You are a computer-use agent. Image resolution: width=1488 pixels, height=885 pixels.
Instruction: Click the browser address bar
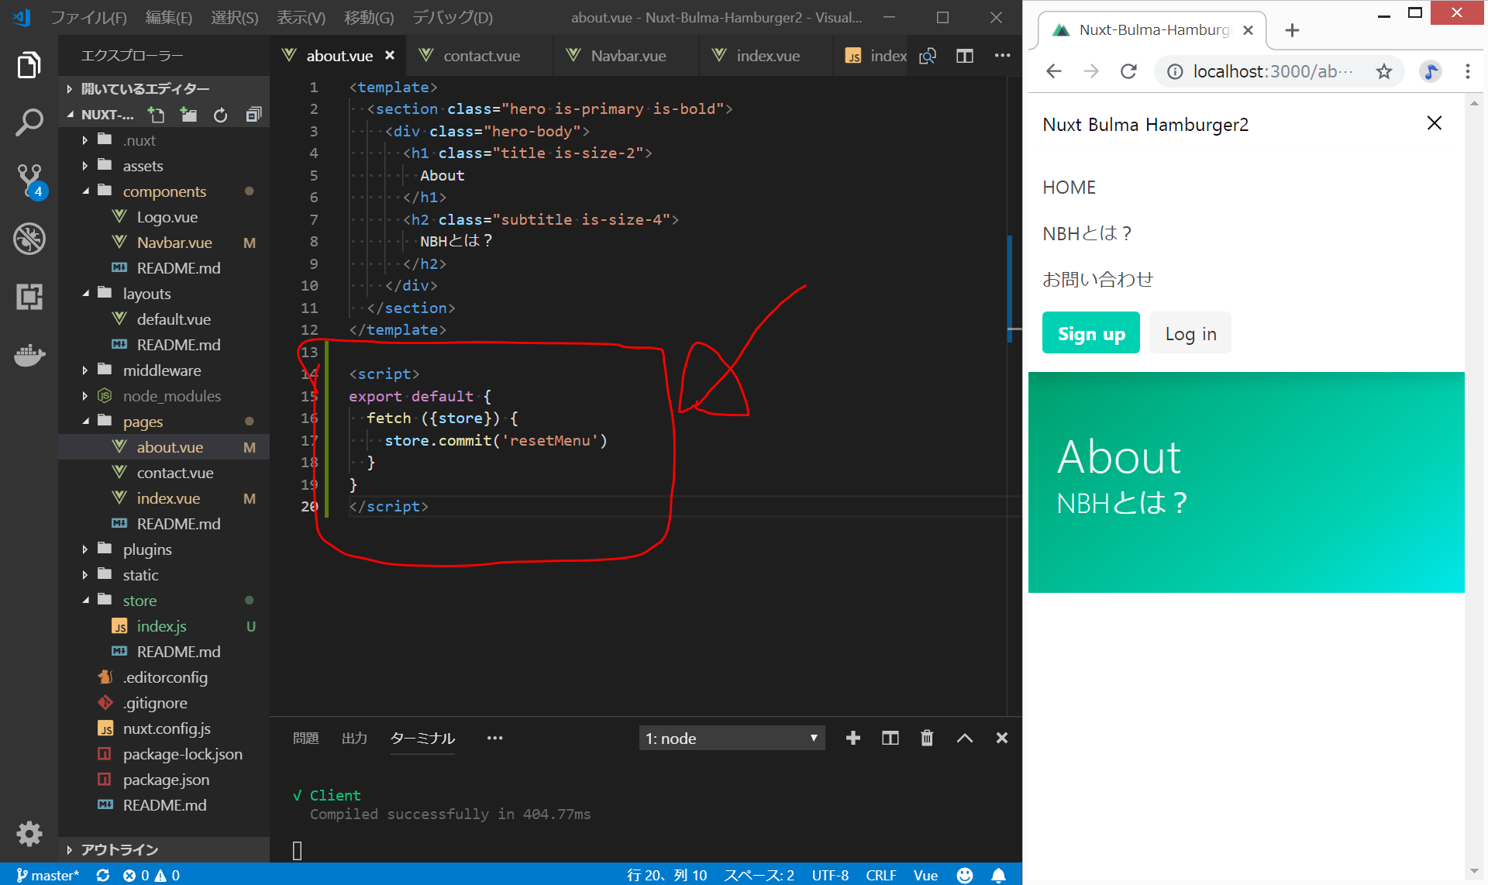click(1271, 72)
